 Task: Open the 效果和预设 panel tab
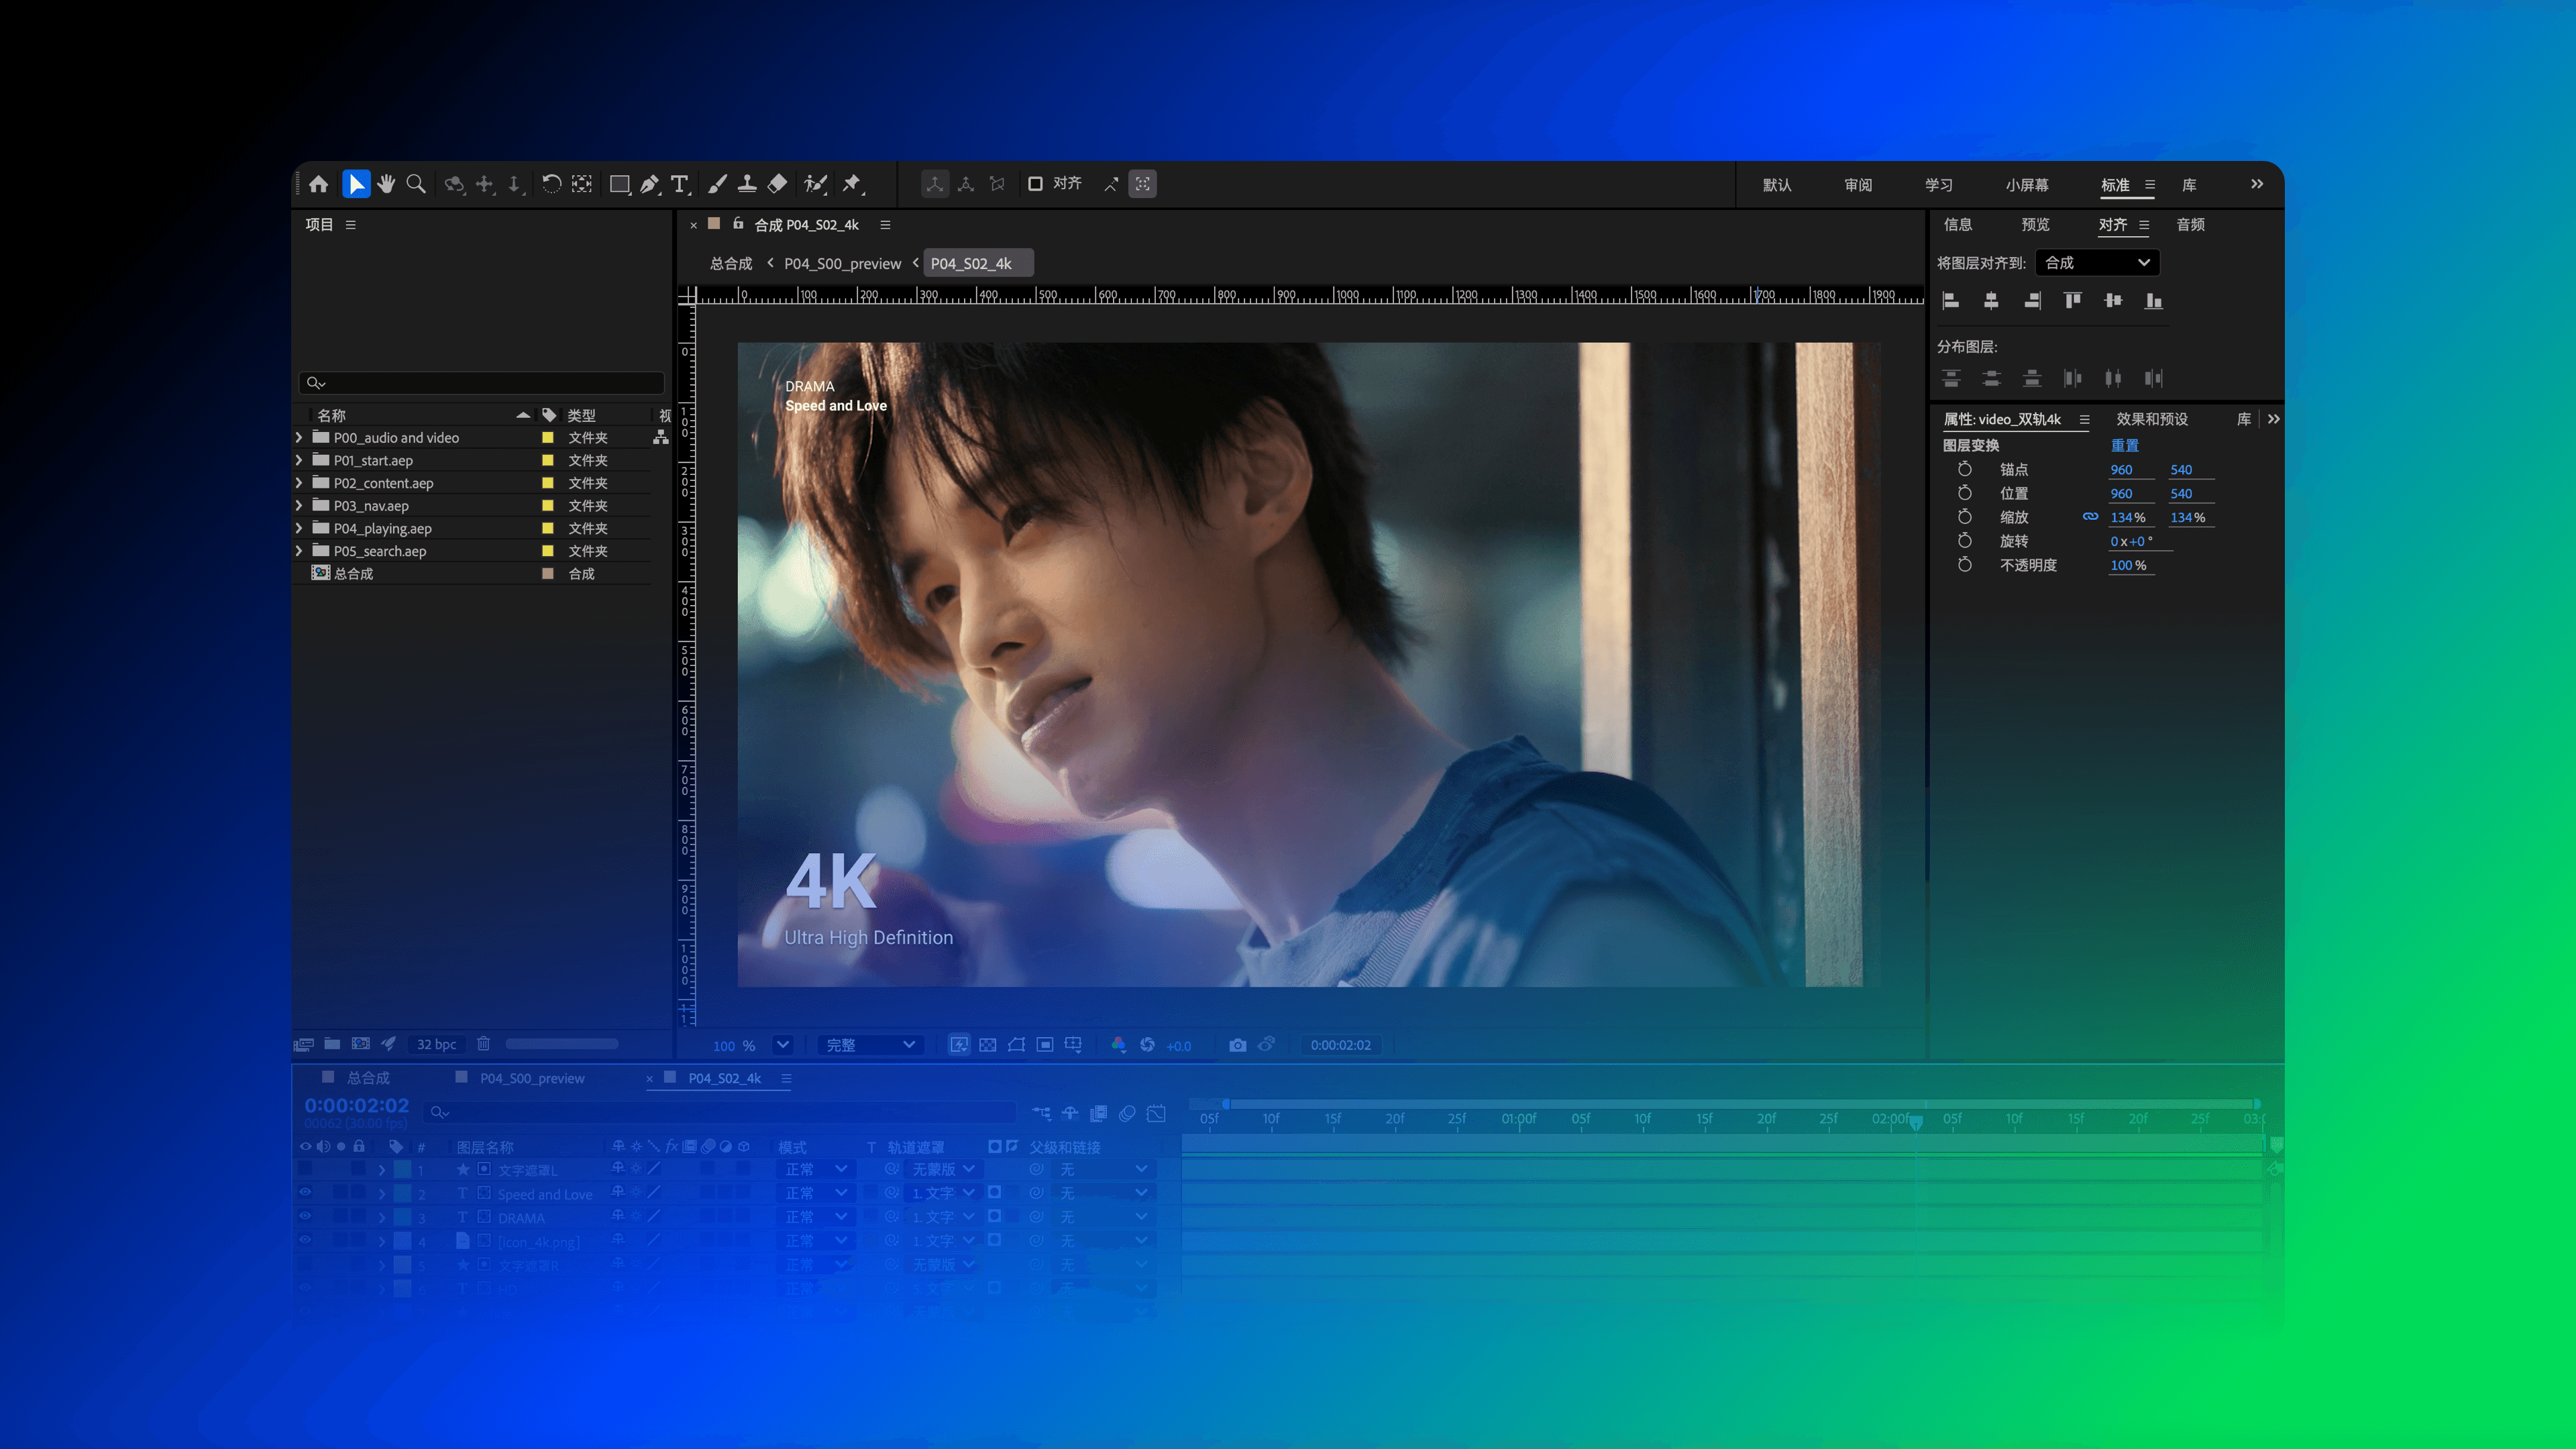2151,419
